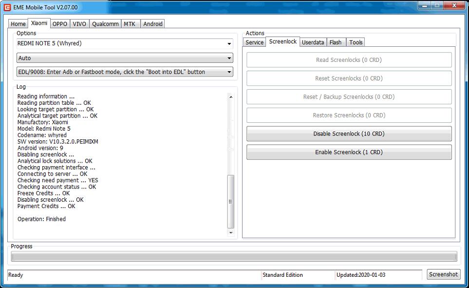Click Reset / Backup Screenlocks button
This screenshot has width=469, height=288.
[349, 96]
